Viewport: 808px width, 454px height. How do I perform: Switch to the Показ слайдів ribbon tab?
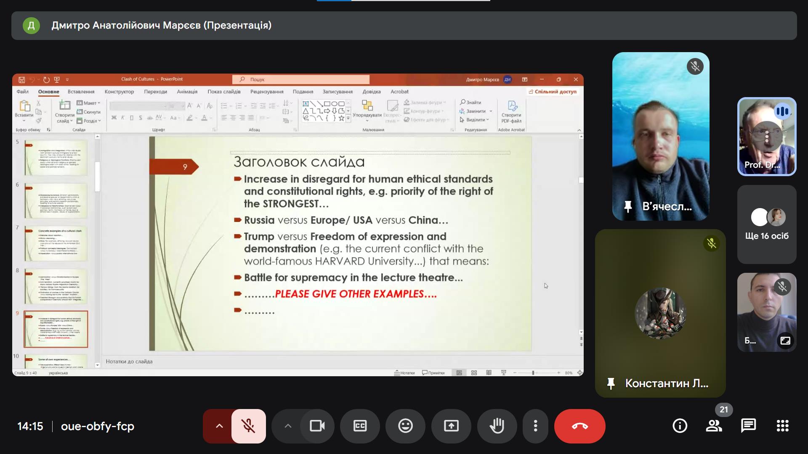224,92
